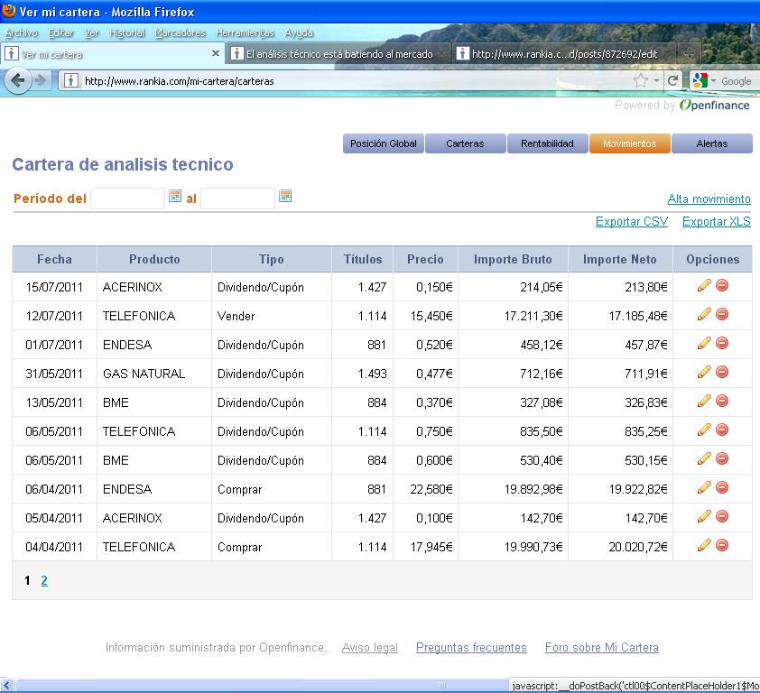Switch to the Posición Global tab
This screenshot has width=760, height=693.
tap(383, 143)
